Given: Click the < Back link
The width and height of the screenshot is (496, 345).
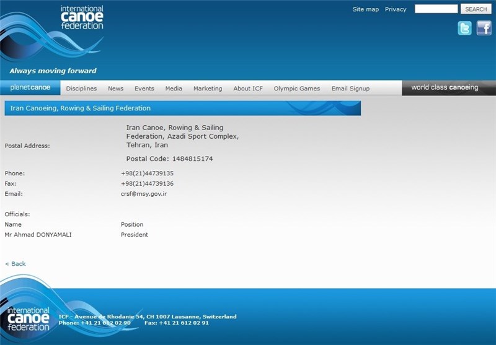Looking at the screenshot, I should pos(15,264).
